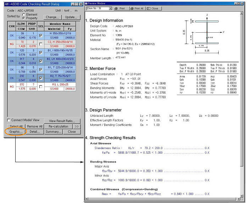Toggle SEL checkbox for R2, T 75x75x5/7
This screenshot has width=251, height=203.
click(41, 78)
